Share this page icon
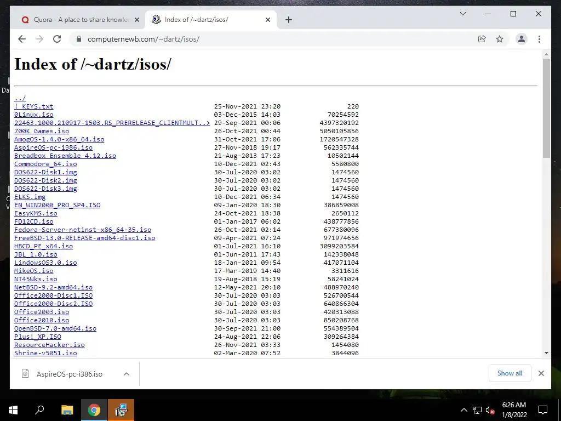The width and height of the screenshot is (561, 421). (x=482, y=39)
